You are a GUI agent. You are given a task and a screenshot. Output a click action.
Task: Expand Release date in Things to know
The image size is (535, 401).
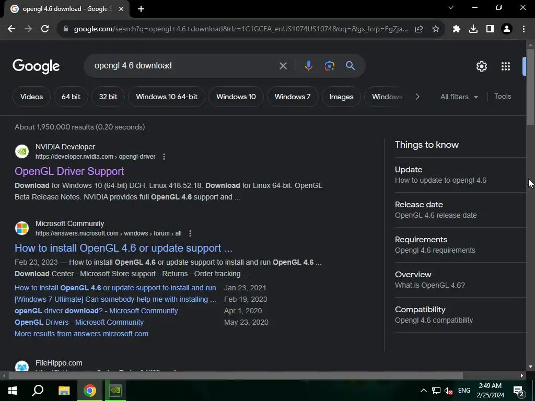[x=460, y=210]
